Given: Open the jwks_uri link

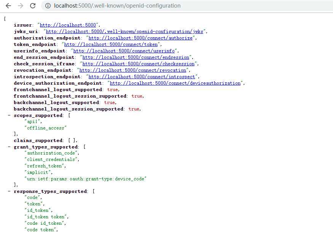Looking at the screenshot, I should [124, 32].
